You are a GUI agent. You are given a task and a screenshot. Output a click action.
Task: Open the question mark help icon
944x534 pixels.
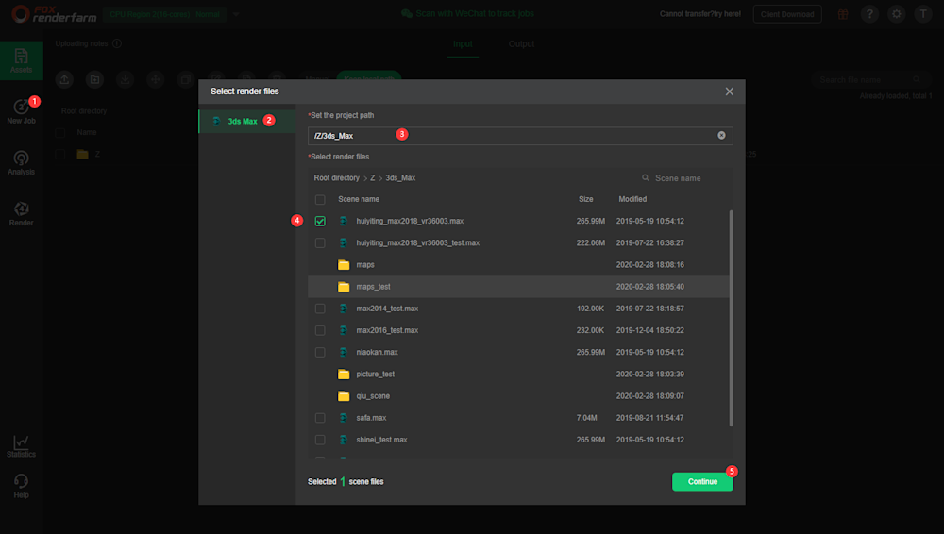pos(869,14)
